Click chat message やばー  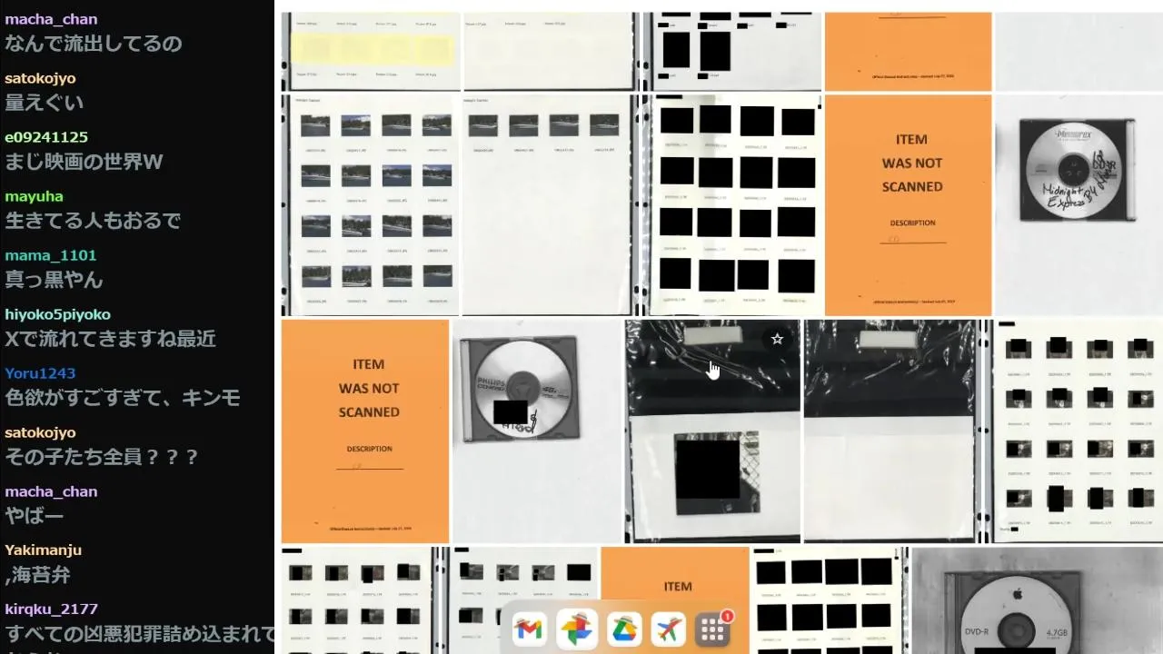click(35, 516)
